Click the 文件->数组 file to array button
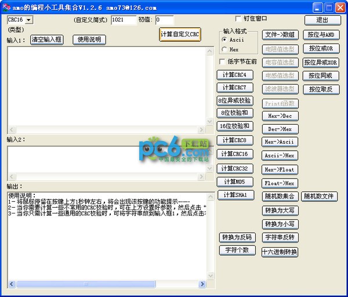Image resolution: width=348 pixels, height=297 pixels. pos(280,35)
